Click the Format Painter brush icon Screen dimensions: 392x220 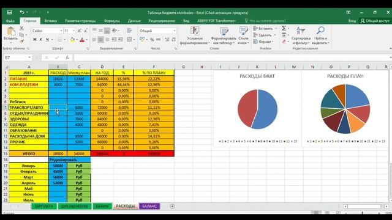pos(21,41)
